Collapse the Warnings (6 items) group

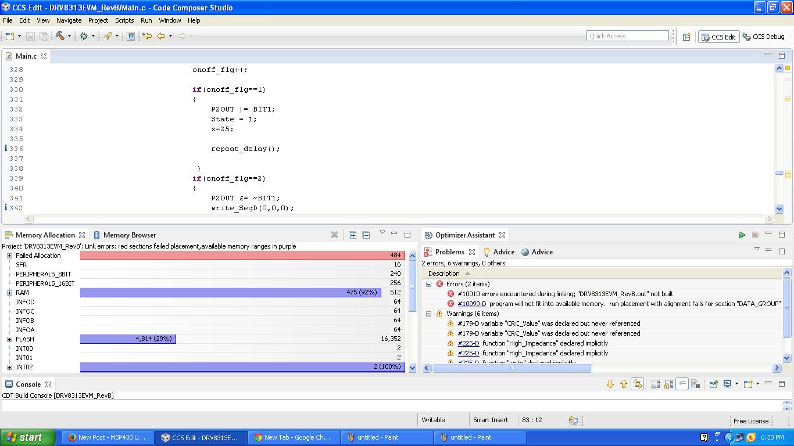(x=429, y=314)
